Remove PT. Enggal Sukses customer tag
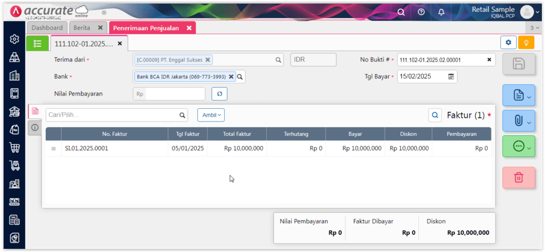545x252 pixels. [208, 60]
